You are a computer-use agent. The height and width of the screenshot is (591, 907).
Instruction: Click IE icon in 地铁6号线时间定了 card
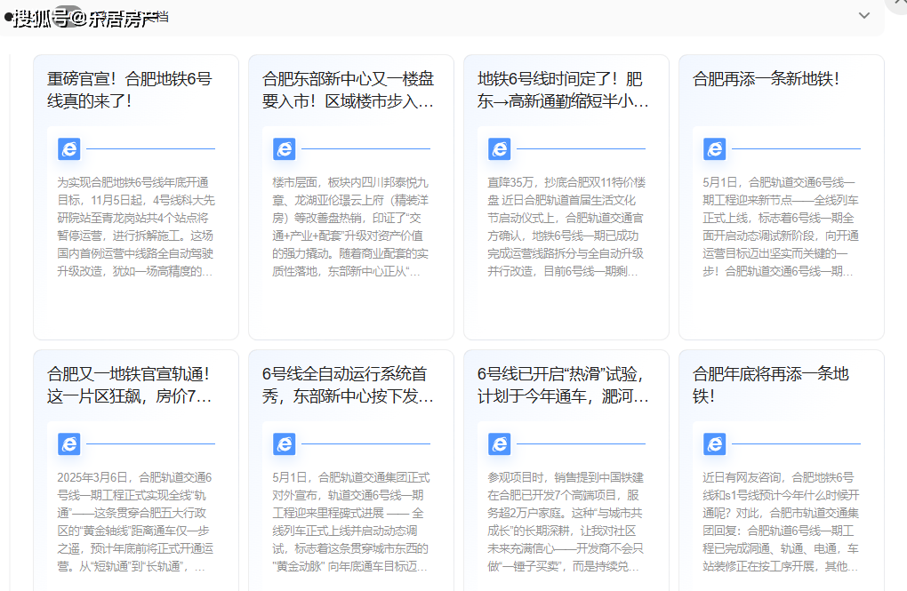(x=500, y=148)
